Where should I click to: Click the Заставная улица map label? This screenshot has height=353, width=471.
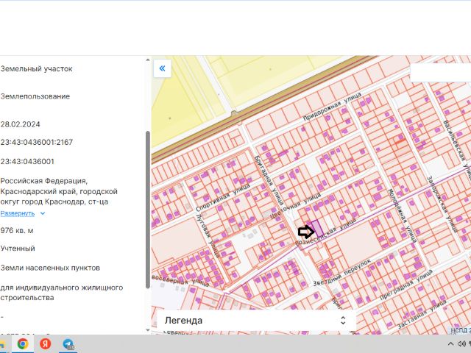coord(422,314)
